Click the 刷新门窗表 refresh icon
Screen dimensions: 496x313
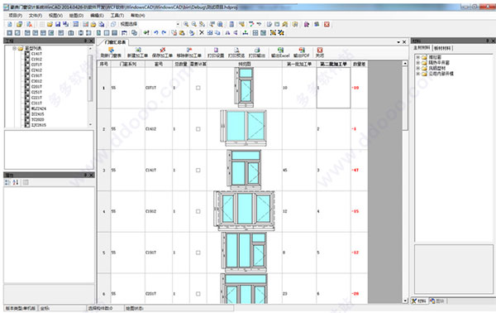click(111, 51)
